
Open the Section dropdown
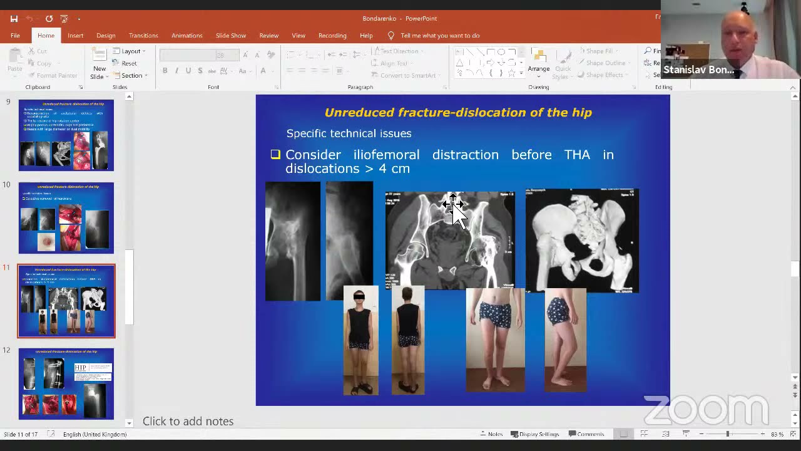pos(130,75)
